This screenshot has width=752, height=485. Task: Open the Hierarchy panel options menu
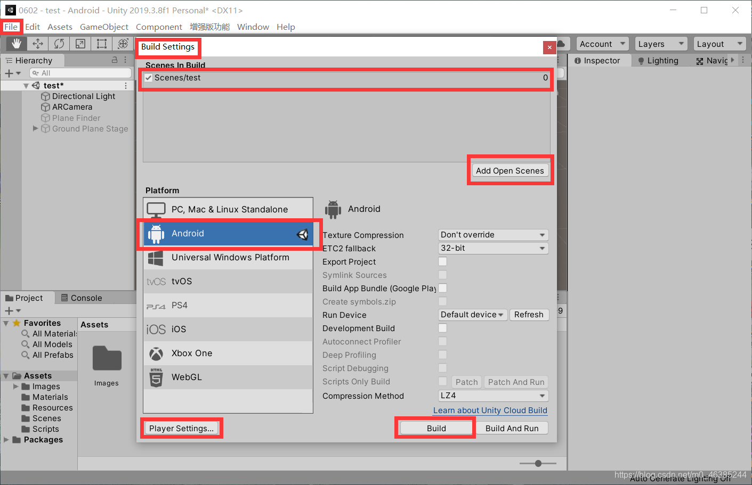[126, 60]
